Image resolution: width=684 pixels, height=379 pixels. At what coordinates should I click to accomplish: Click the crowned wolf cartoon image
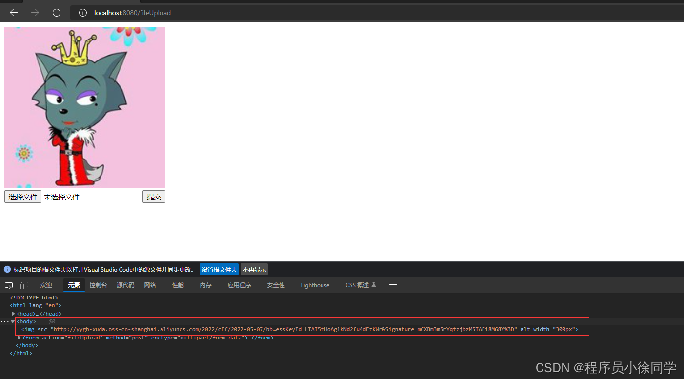(x=85, y=107)
